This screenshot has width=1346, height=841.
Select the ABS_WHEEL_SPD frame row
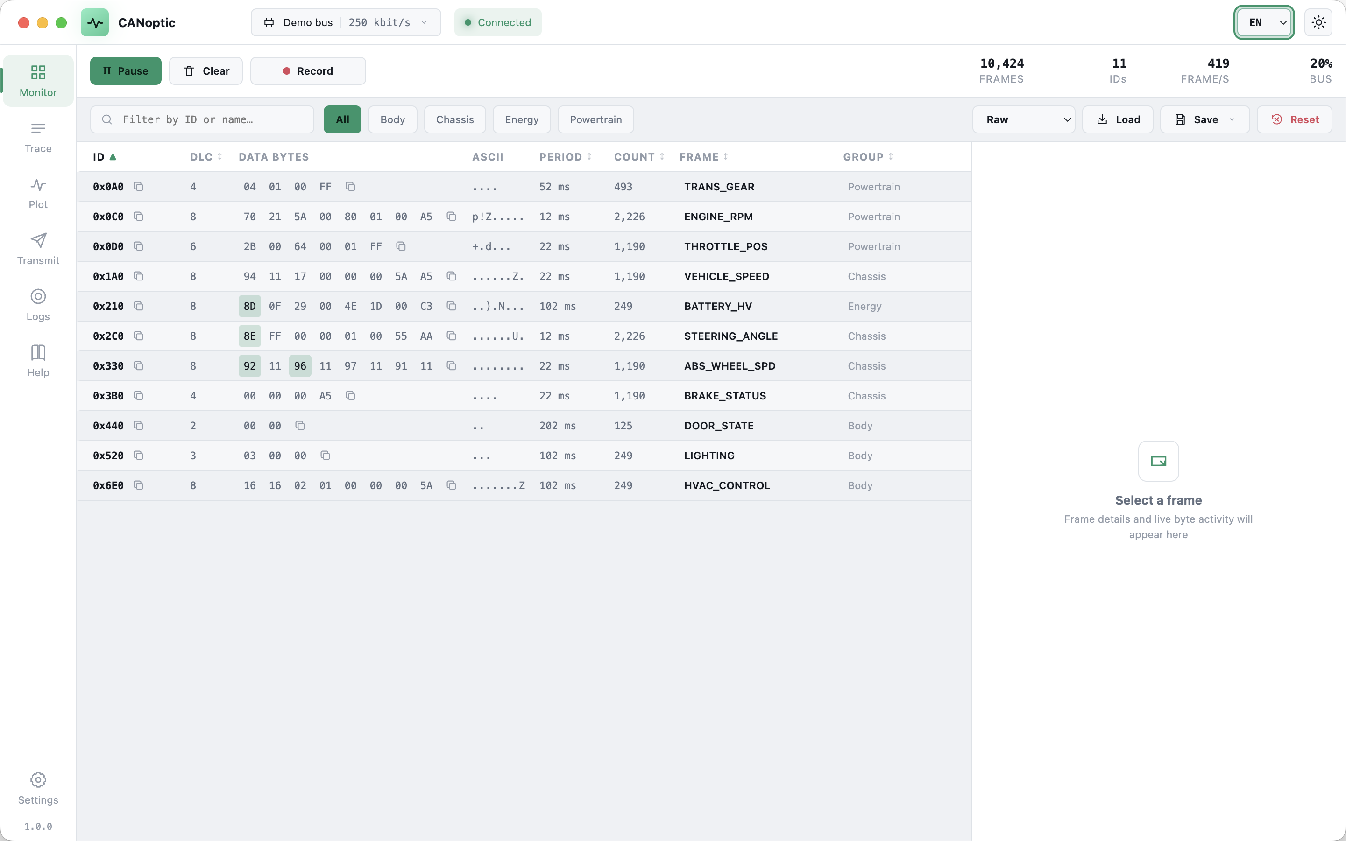(524, 366)
